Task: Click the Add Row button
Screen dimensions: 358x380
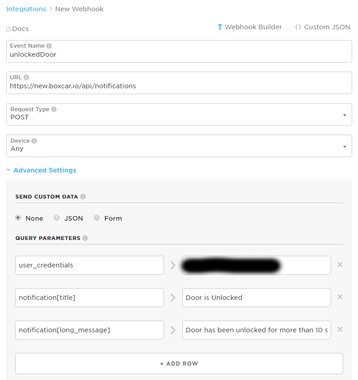Action: [x=179, y=363]
